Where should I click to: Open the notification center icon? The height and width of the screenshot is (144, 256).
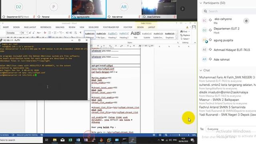point(192,140)
